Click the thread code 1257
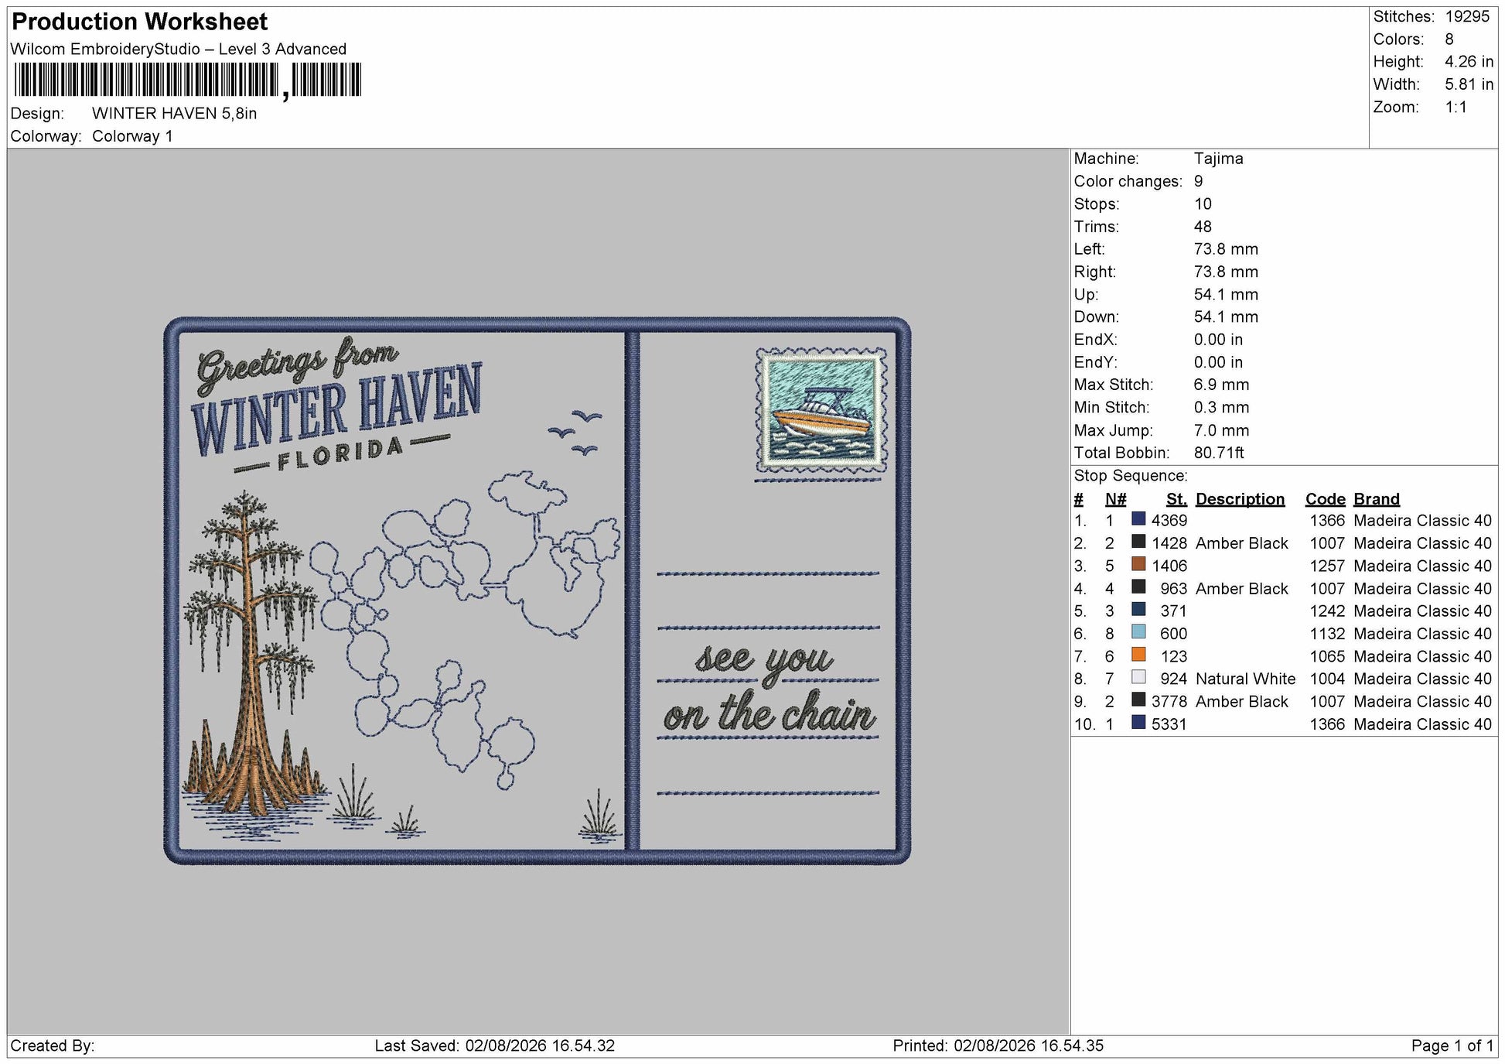The width and height of the screenshot is (1505, 1064). (x=1327, y=566)
